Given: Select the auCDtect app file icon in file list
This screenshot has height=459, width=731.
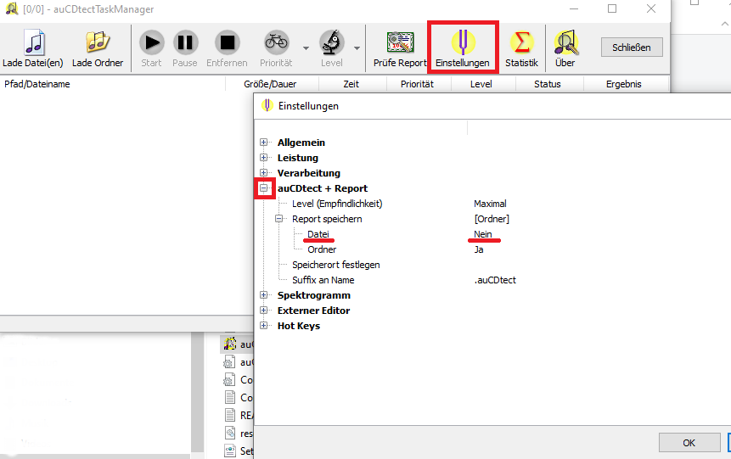Looking at the screenshot, I should 229,344.
